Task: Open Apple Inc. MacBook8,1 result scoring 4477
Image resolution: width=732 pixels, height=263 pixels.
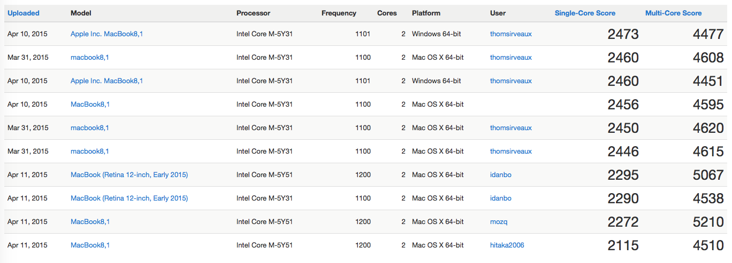Action: click(x=106, y=34)
